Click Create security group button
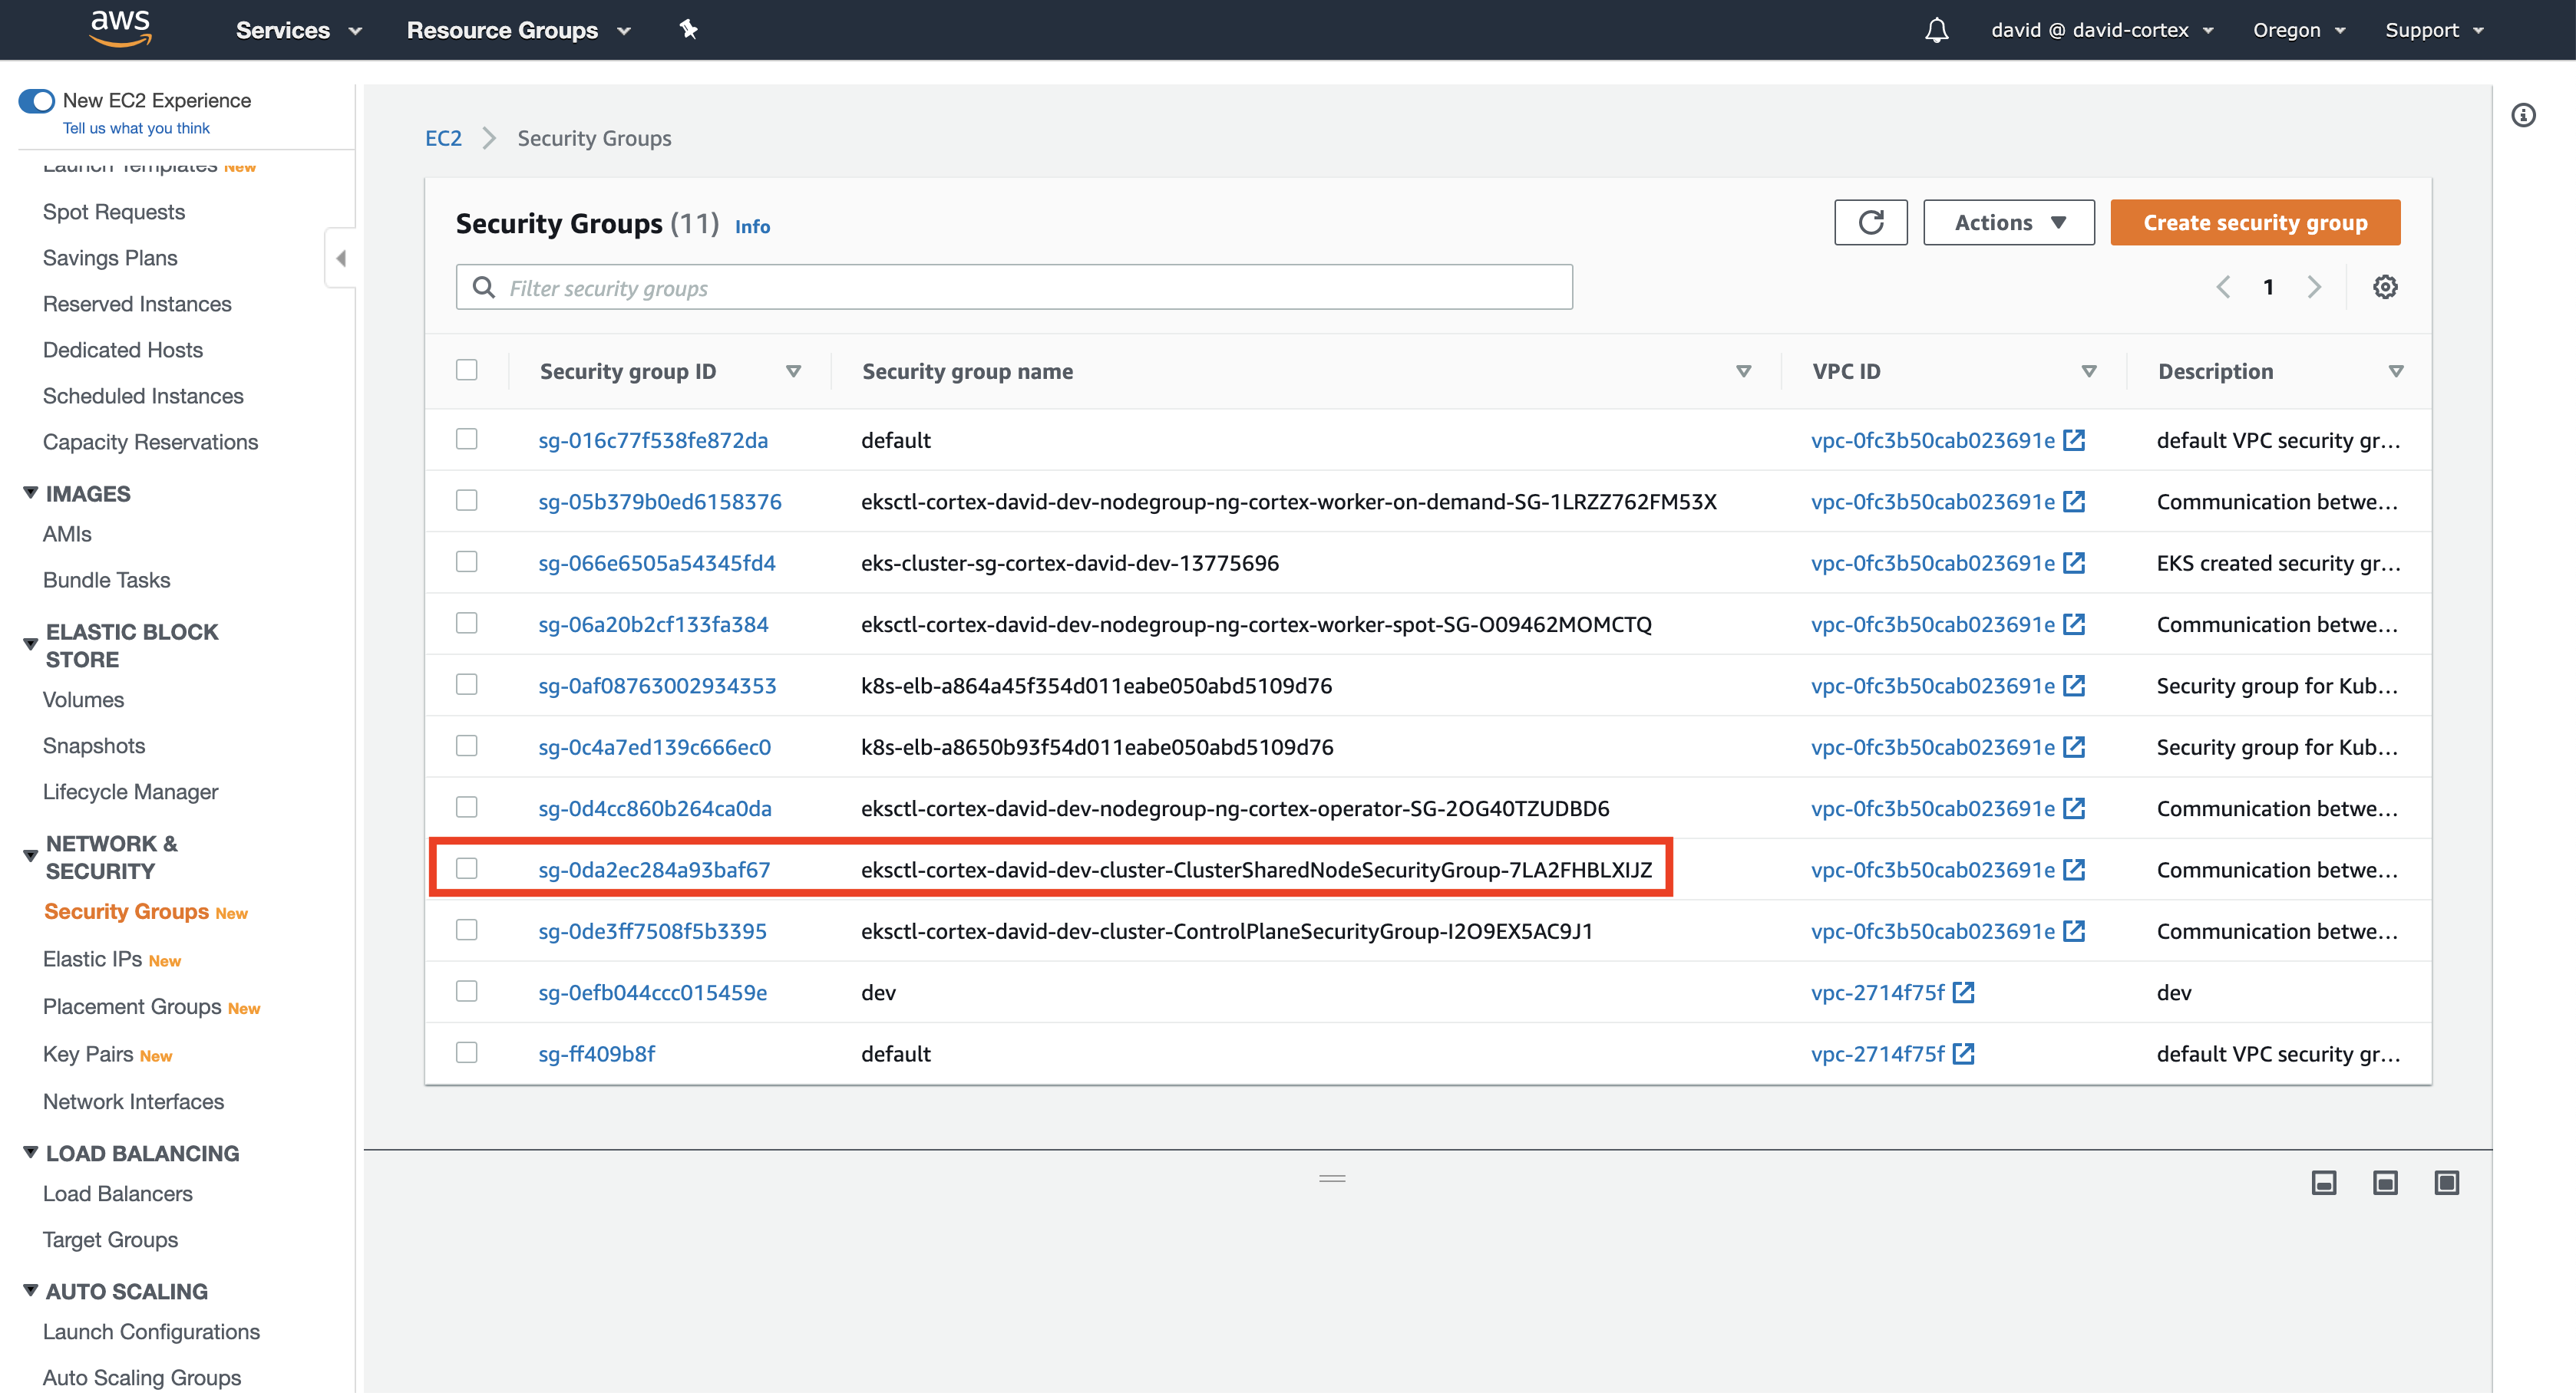 click(x=2254, y=222)
